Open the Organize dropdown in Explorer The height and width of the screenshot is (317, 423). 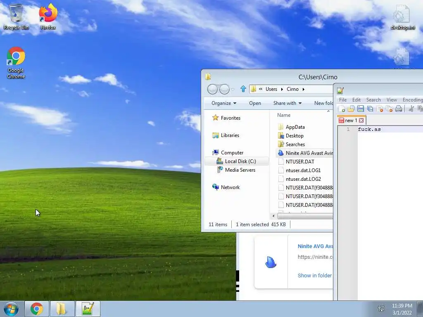pos(224,103)
